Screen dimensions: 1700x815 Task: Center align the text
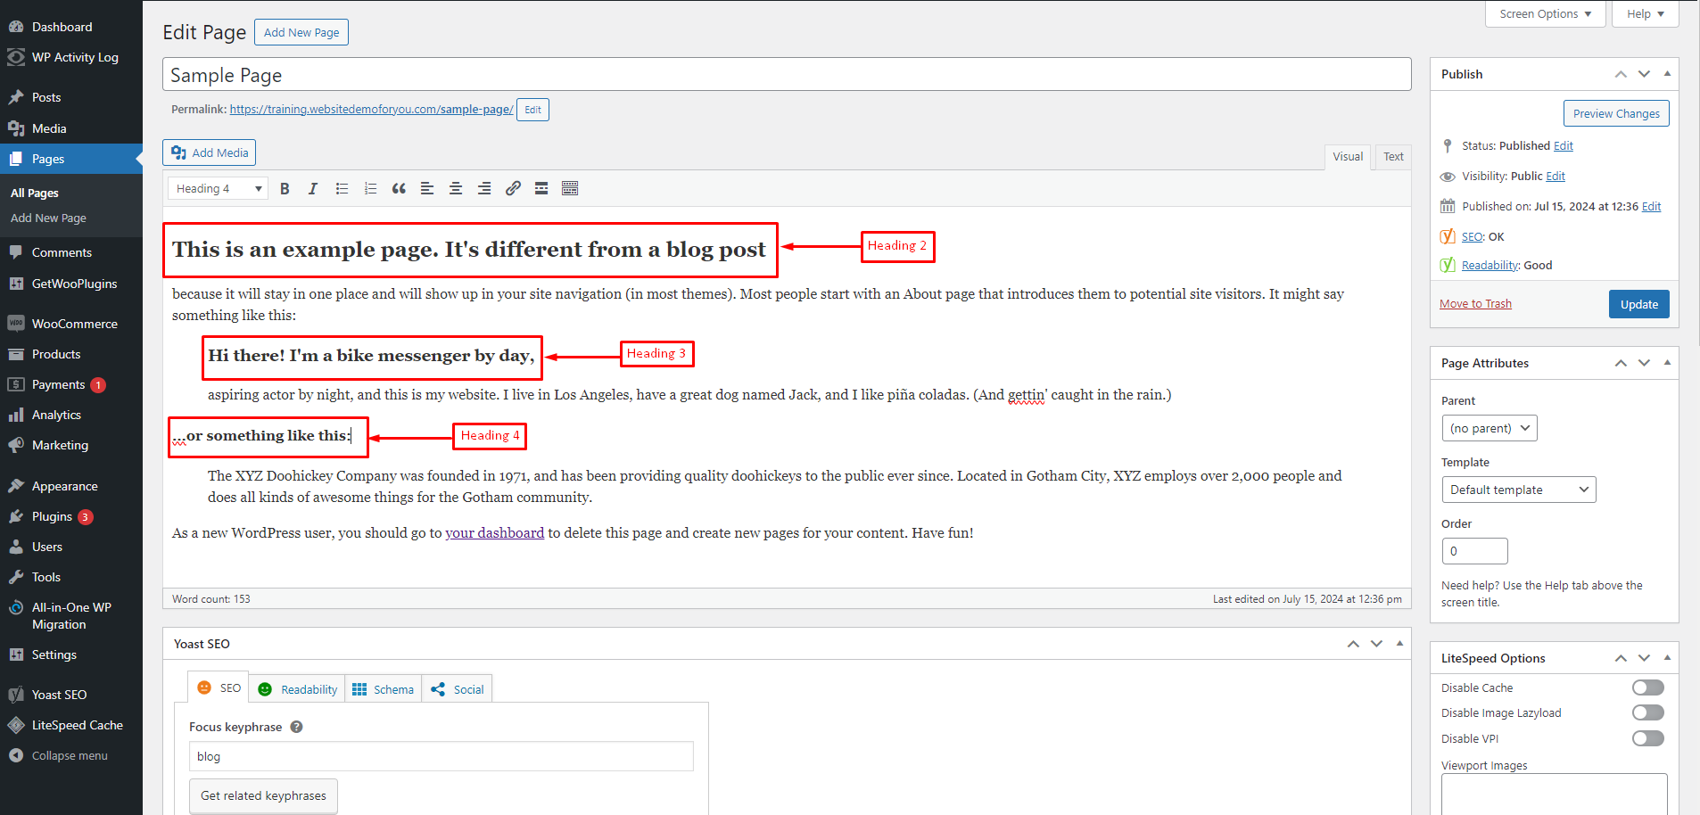[456, 189]
